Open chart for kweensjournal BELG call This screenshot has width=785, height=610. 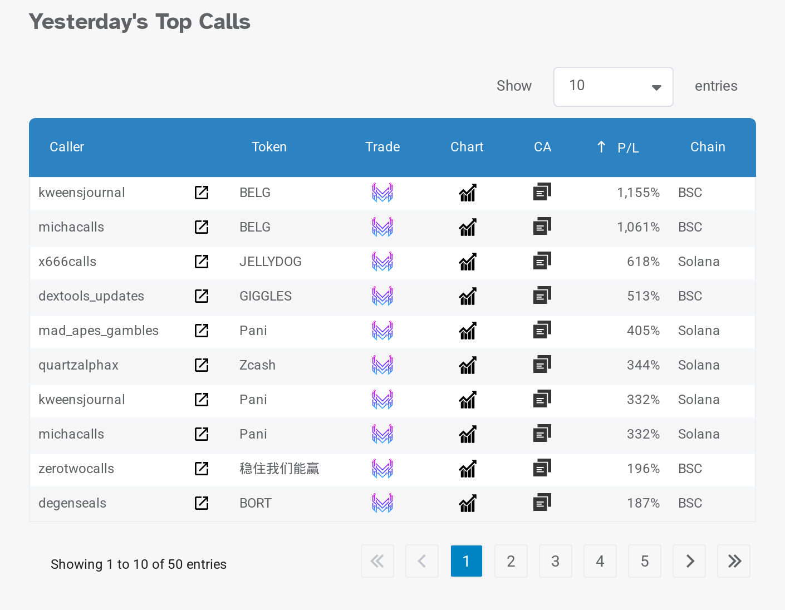coord(468,193)
